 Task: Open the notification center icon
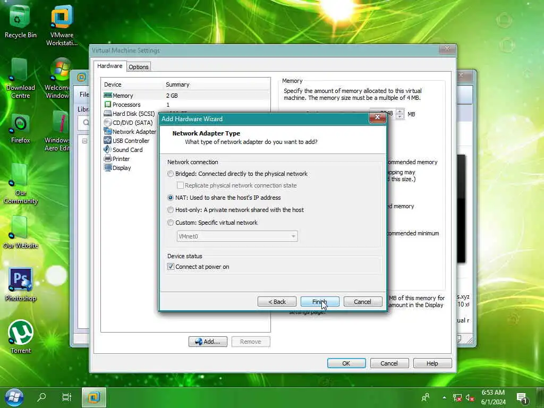522,398
